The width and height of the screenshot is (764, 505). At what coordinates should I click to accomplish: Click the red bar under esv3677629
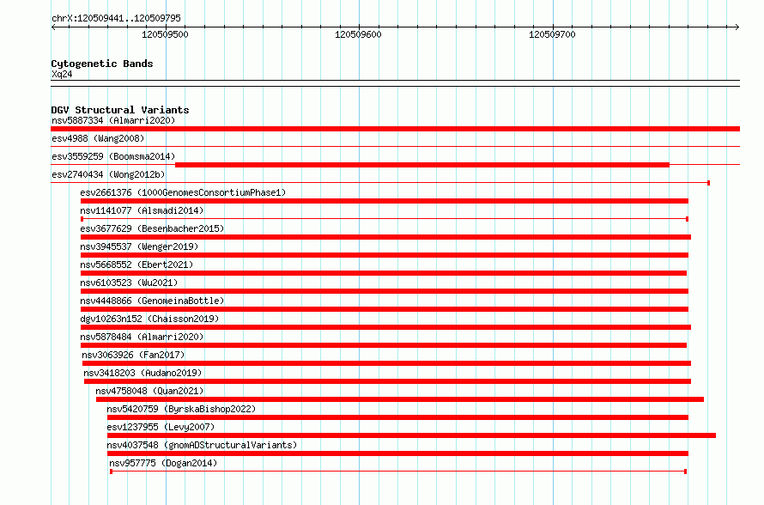[x=385, y=237]
